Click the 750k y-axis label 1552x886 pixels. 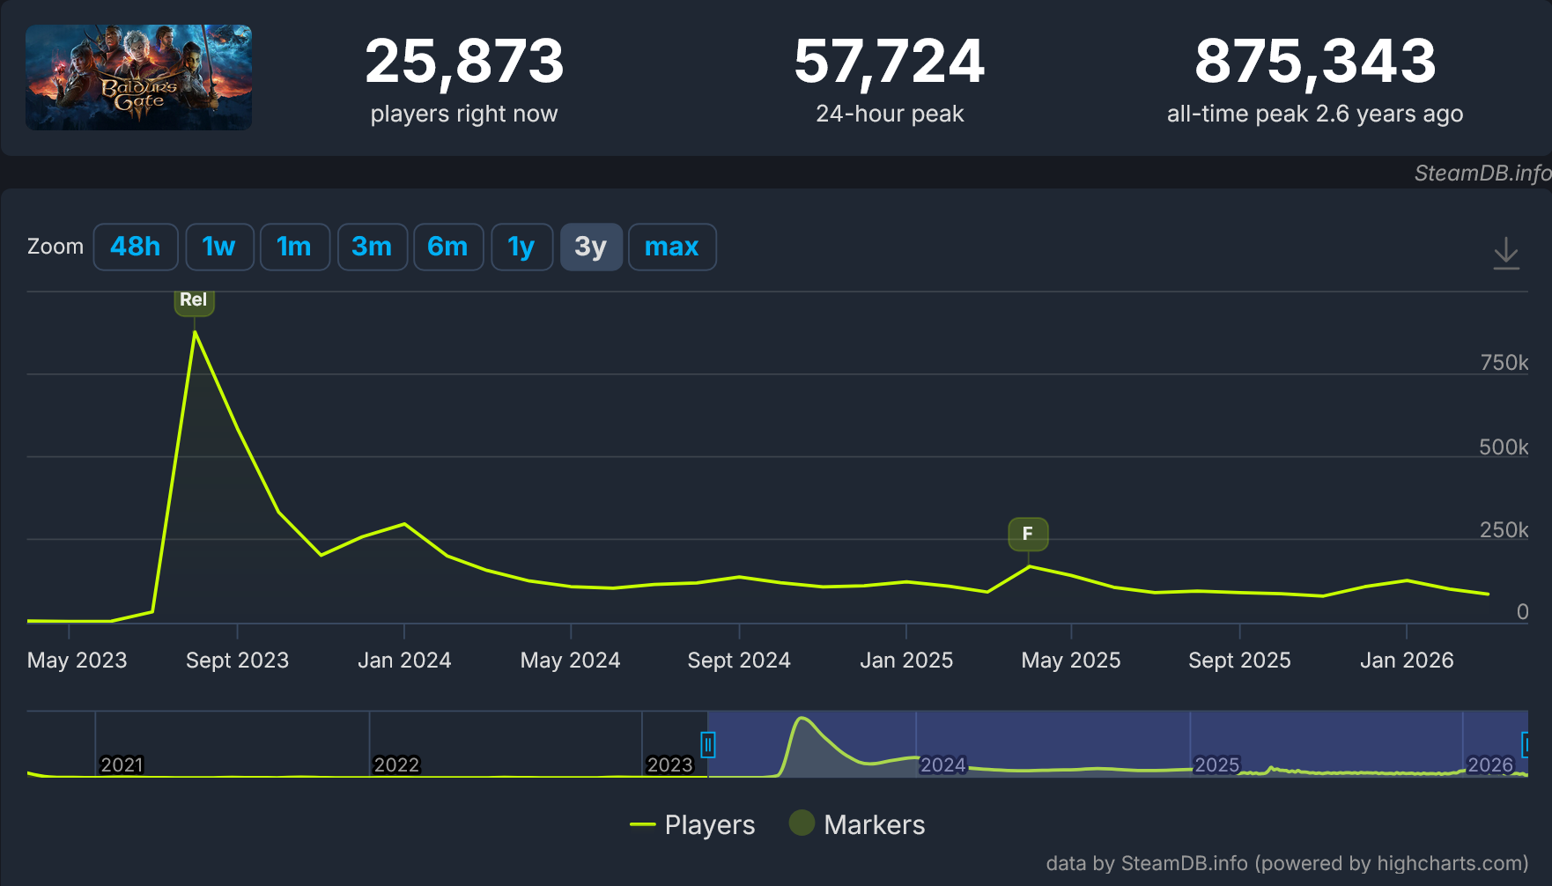1504,363
